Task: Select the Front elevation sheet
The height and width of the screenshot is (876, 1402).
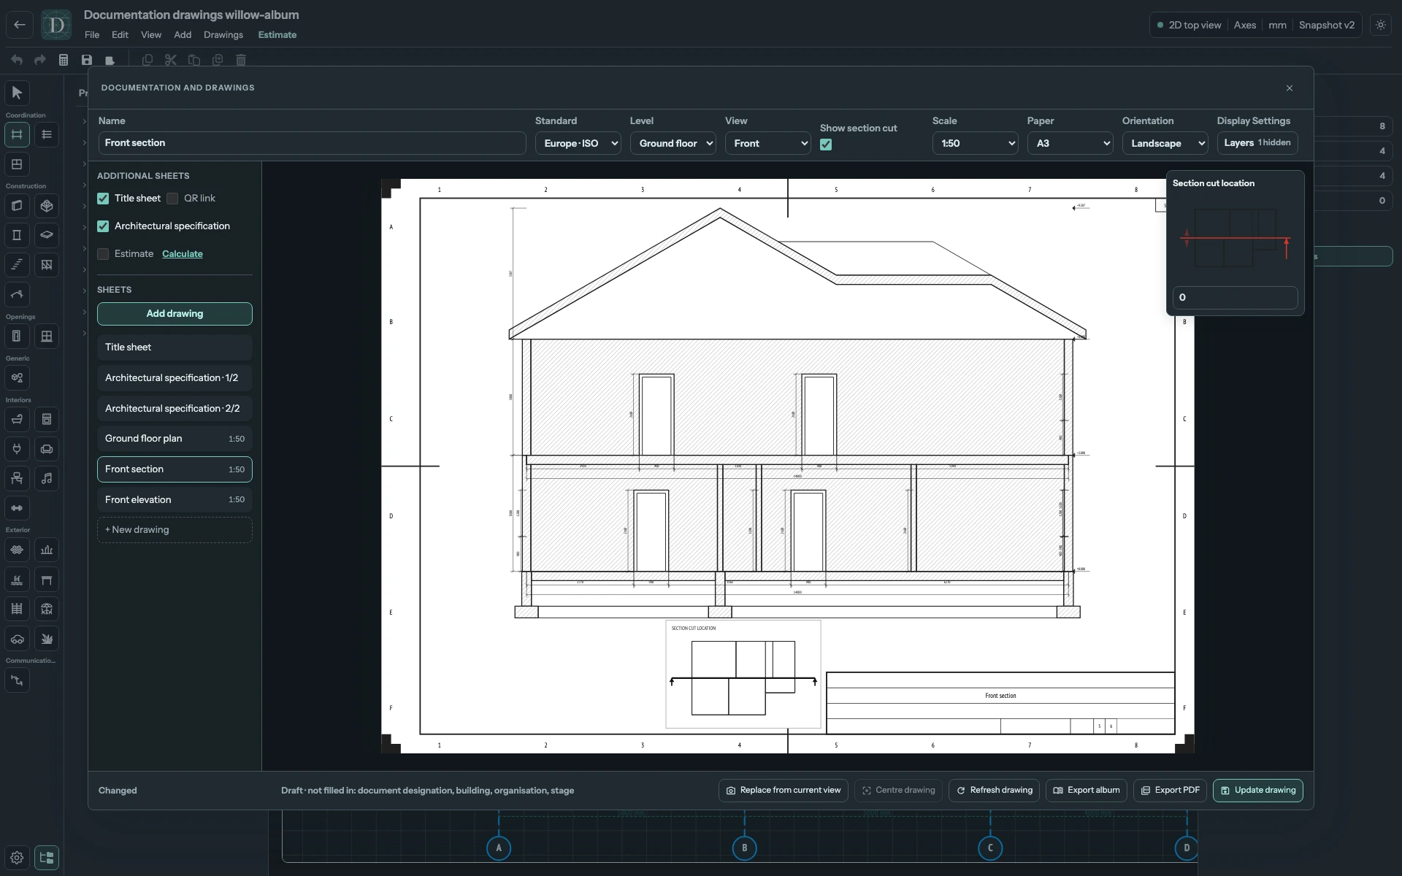Action: point(175,500)
